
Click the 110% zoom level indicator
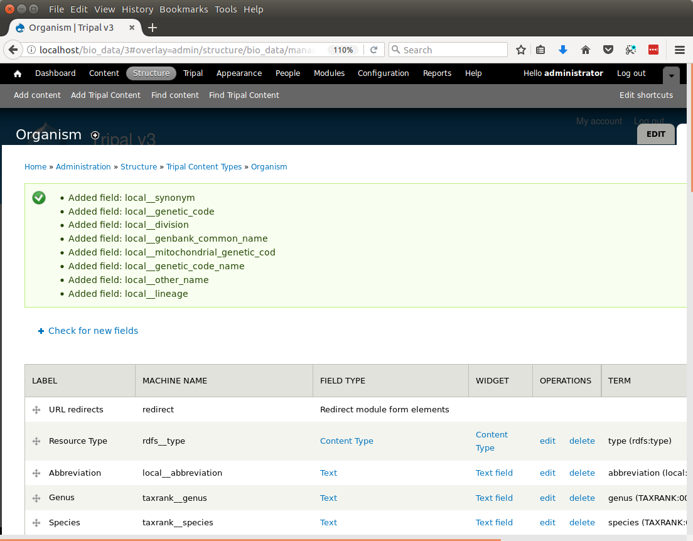point(343,50)
